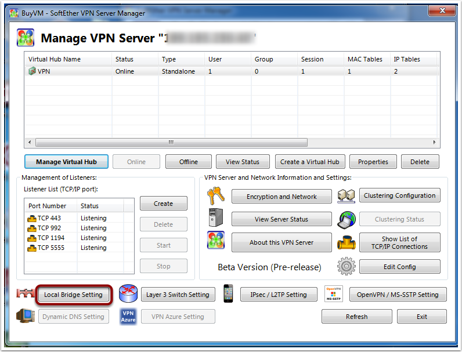Click the TCP 443 listener port icon
This screenshot has width=462, height=352.
(32, 219)
